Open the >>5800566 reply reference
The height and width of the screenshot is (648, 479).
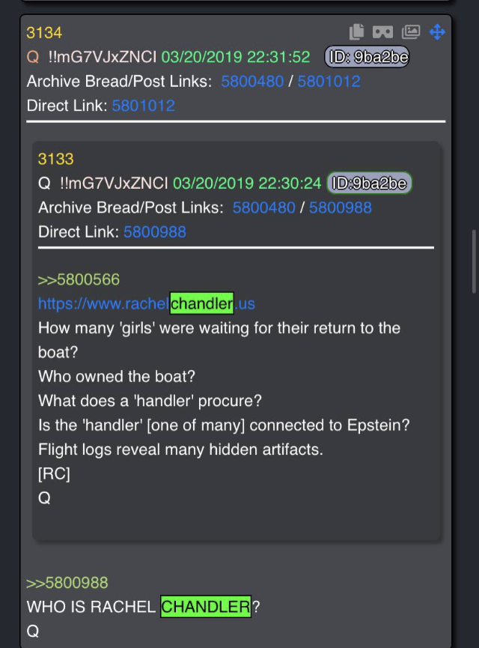79,279
